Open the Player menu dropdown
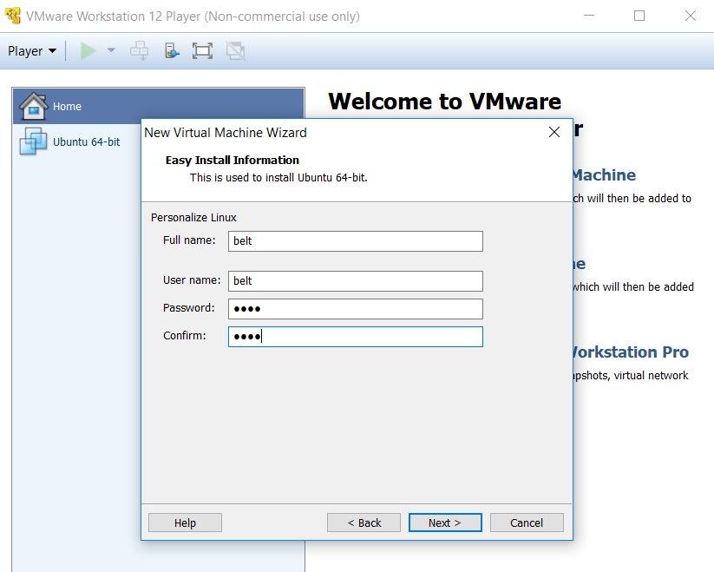The height and width of the screenshot is (572, 714). click(x=32, y=51)
